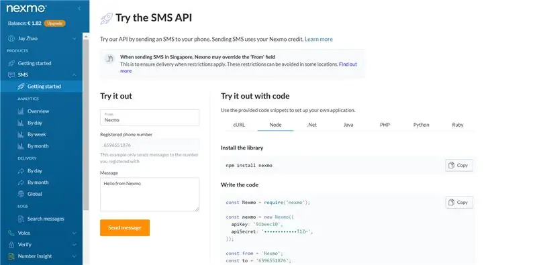The image size is (537, 265).
Task: Copy the npm install nexmo command
Action: click(459, 165)
